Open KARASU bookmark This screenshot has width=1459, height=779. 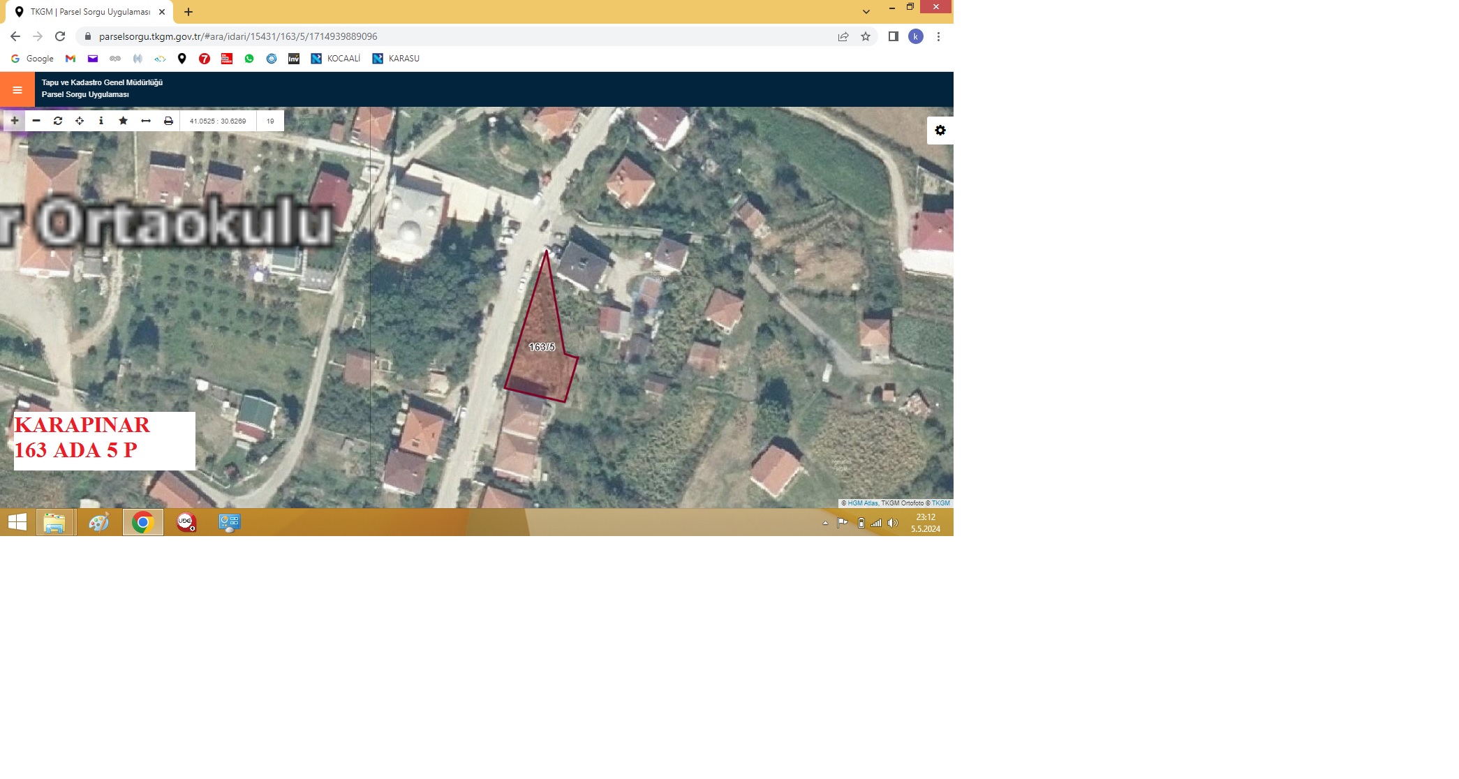coord(396,59)
